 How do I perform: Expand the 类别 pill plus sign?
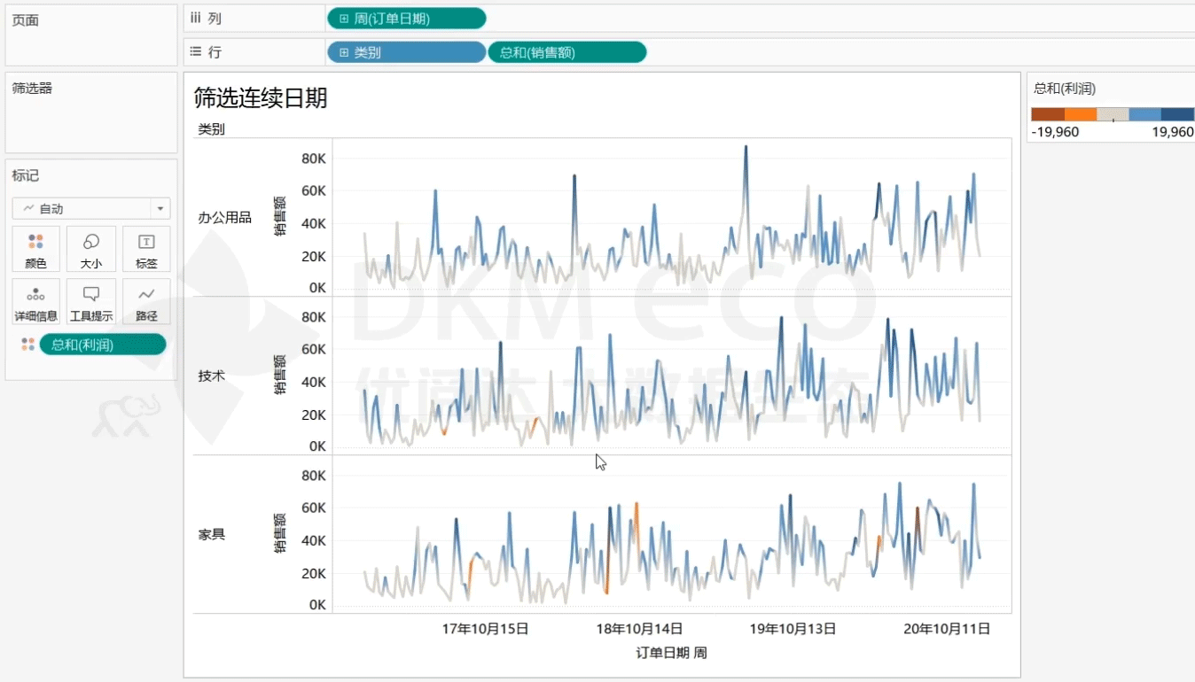tap(344, 52)
